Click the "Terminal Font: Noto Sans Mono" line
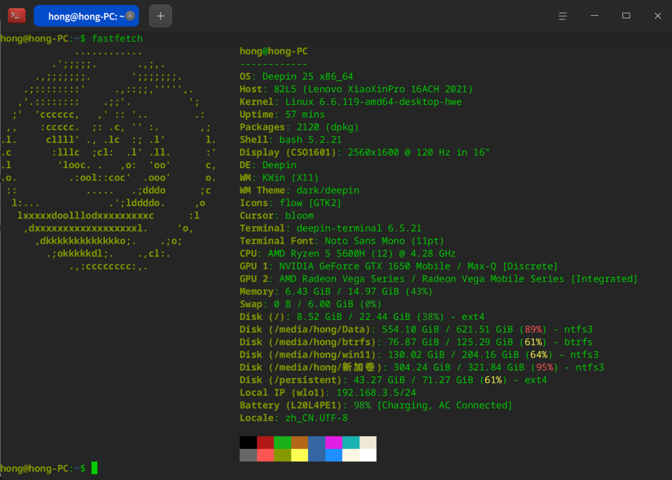 click(342, 241)
